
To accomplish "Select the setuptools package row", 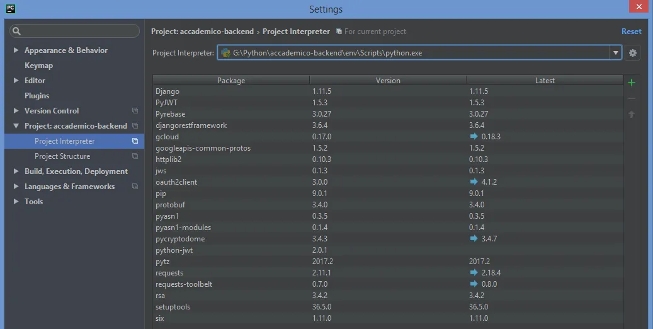I will 388,306.
